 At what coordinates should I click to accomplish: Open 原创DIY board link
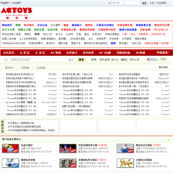pos(50,43)
